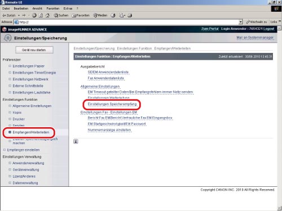Open Einstellungen Netzwerk in sidebar
This screenshot has height=211, width=282.
(x=30, y=79)
